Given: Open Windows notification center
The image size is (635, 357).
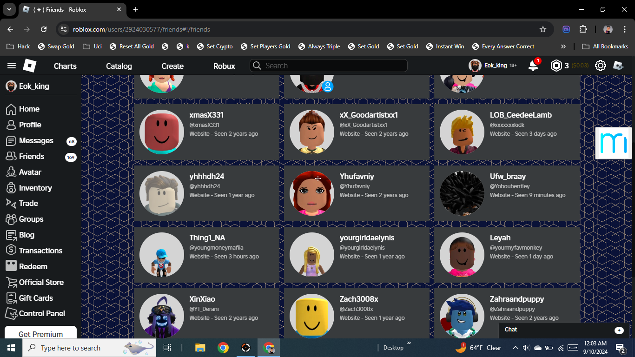Looking at the screenshot, I should point(621,348).
